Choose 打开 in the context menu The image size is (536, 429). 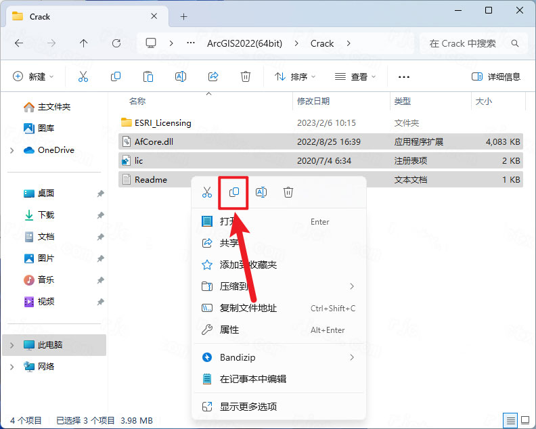coord(279,221)
